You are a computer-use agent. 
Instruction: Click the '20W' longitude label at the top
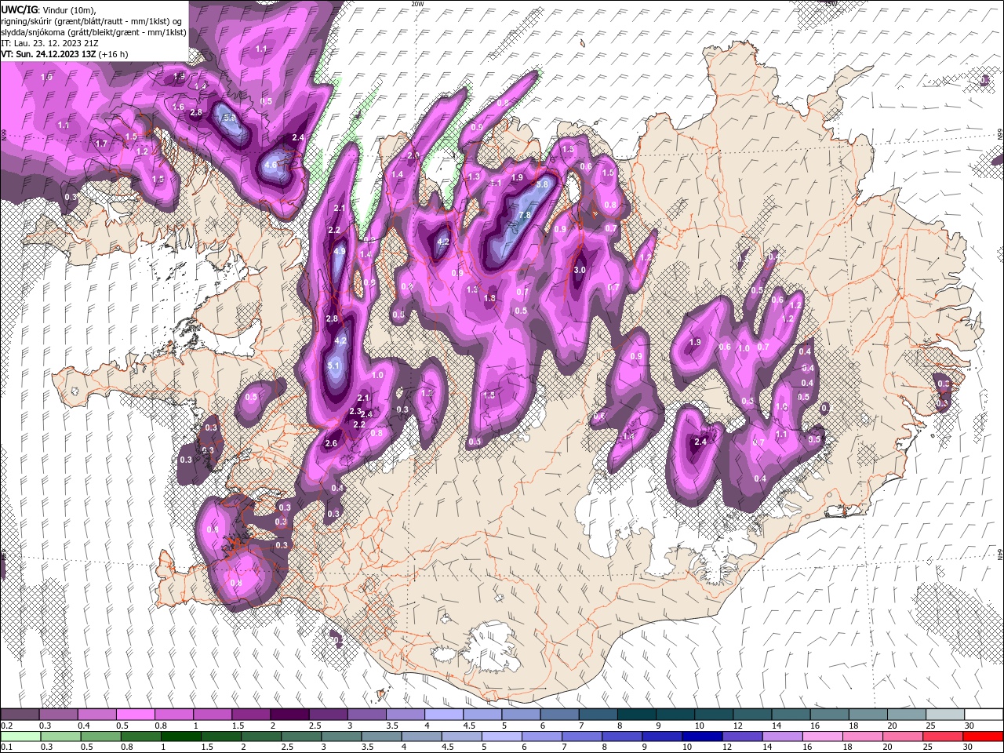click(417, 4)
